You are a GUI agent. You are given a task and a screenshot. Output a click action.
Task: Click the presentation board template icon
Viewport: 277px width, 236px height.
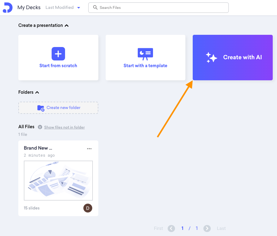point(145,54)
